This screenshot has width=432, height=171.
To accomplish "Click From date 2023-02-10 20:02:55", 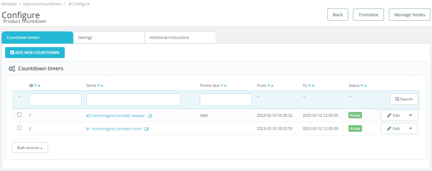I will (x=275, y=128).
